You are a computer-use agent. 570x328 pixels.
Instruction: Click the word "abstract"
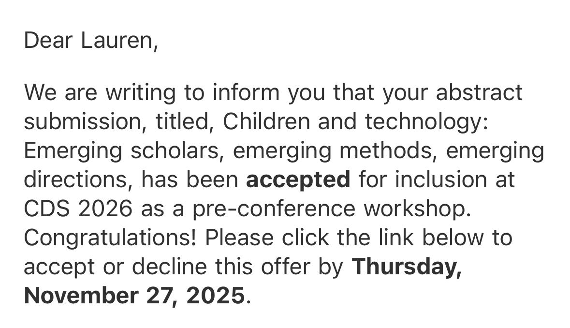tap(479, 93)
